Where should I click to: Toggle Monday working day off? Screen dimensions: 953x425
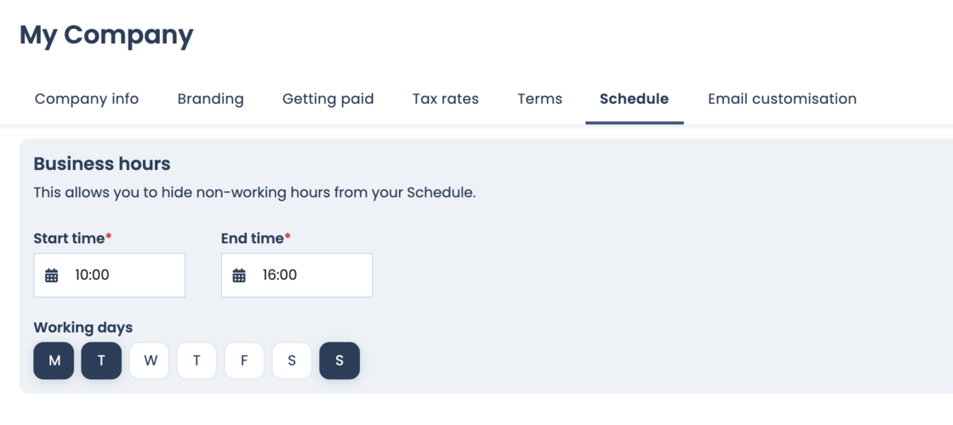[54, 360]
